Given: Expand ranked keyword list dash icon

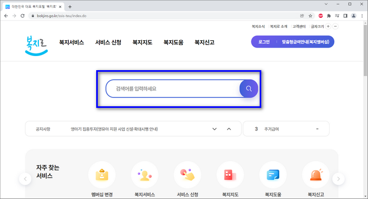Looking at the screenshot, I should pyautogui.click(x=317, y=129).
